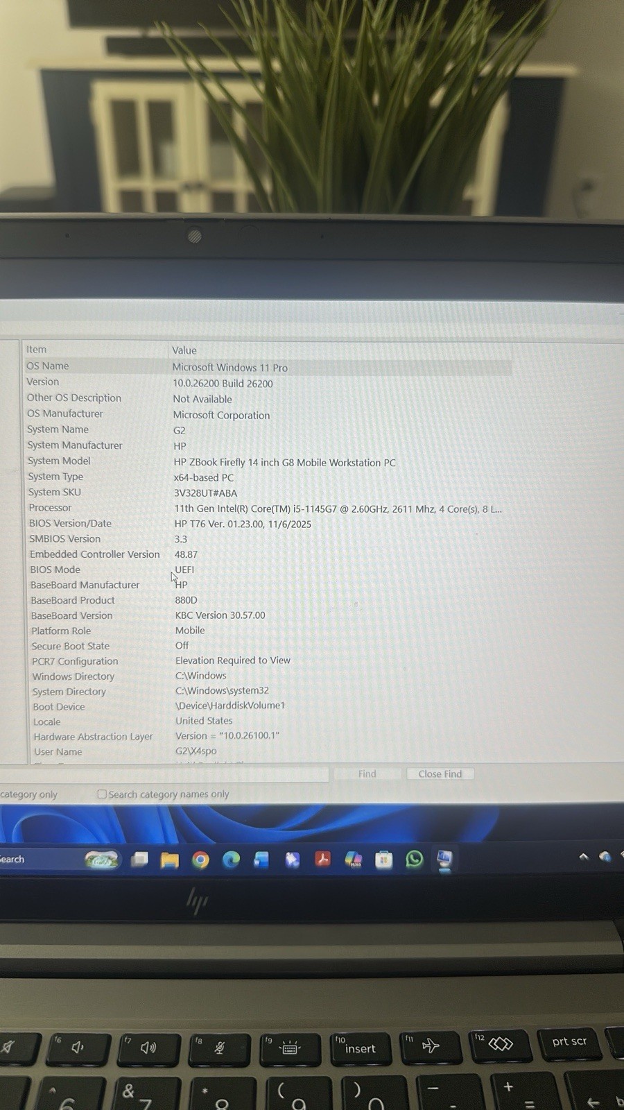
Task: Open Microsoft Word from the taskbar
Action: tap(261, 860)
